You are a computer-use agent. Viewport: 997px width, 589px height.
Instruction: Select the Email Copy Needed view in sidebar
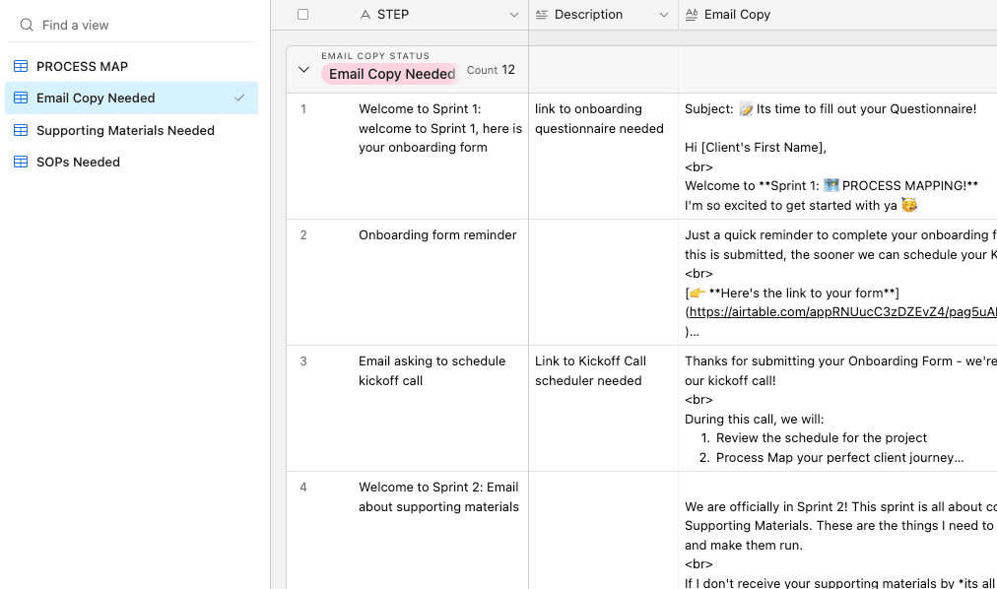[x=132, y=98]
